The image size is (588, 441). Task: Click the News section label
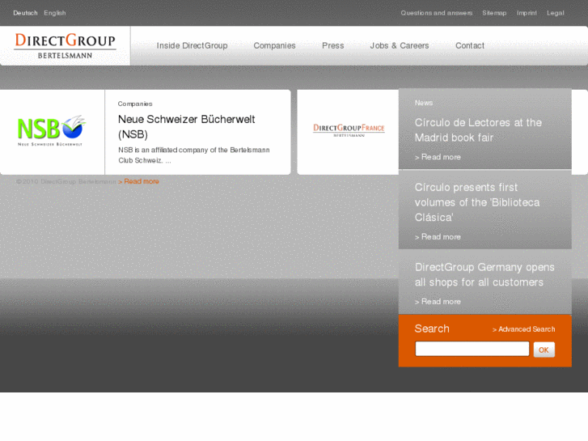pos(424,103)
